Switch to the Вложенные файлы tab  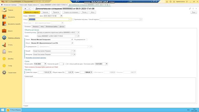(52, 26)
